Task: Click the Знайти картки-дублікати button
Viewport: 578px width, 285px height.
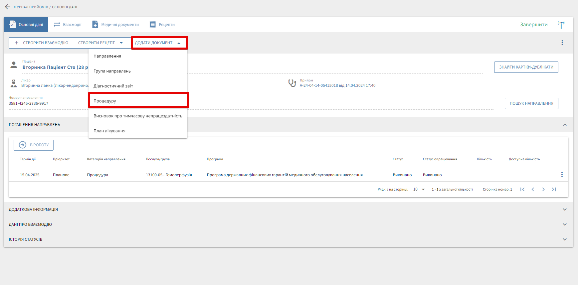Action: [526, 67]
